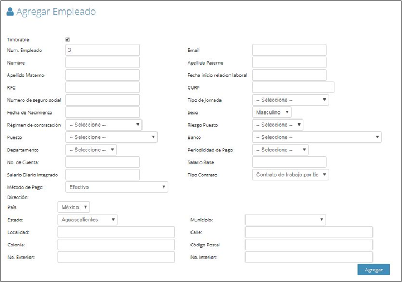Select the CURP input box
Viewport: 402px width, 282px height.
coord(293,87)
